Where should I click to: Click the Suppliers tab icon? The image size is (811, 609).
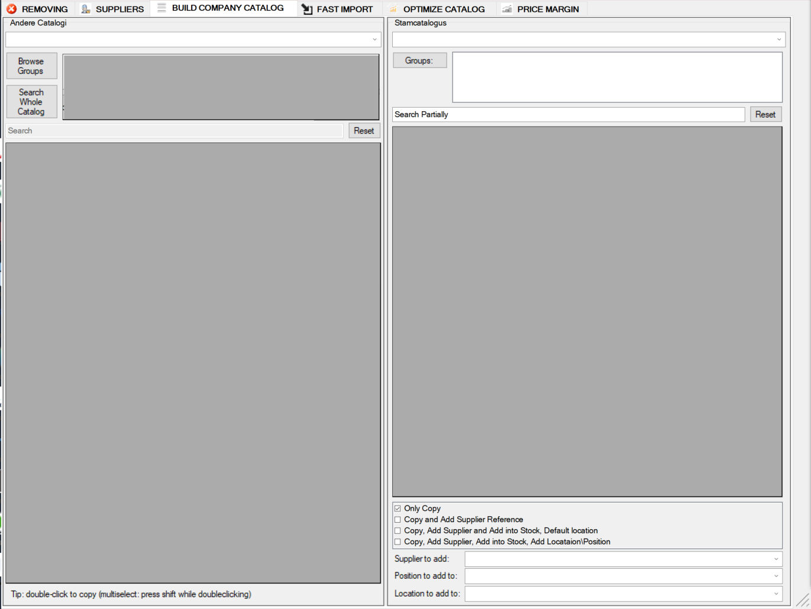pyautogui.click(x=86, y=9)
